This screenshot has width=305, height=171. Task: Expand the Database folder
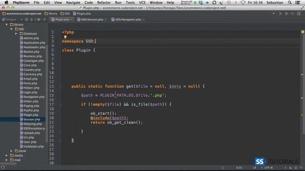16,34
